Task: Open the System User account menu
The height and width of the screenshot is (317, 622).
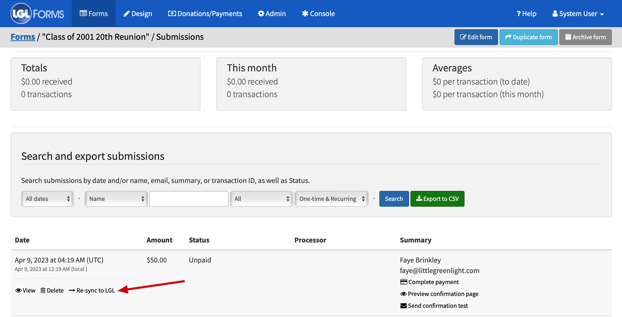Action: (x=578, y=13)
